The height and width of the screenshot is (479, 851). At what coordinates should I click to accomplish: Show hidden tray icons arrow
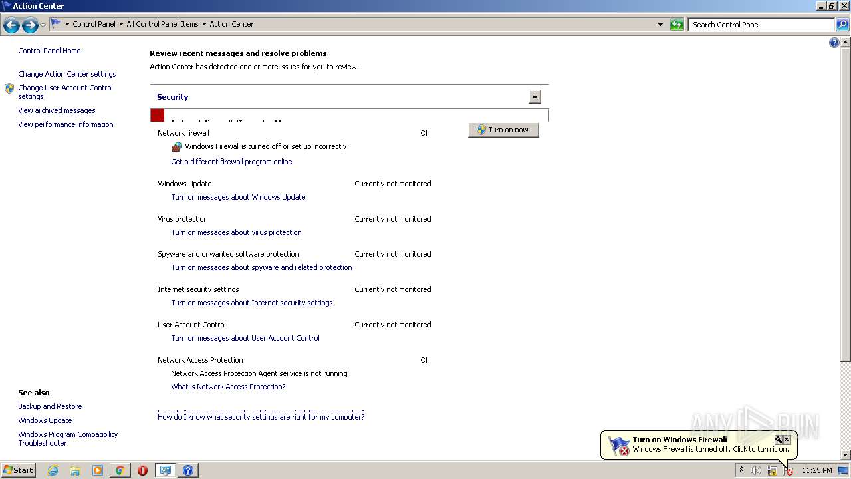[x=741, y=470]
